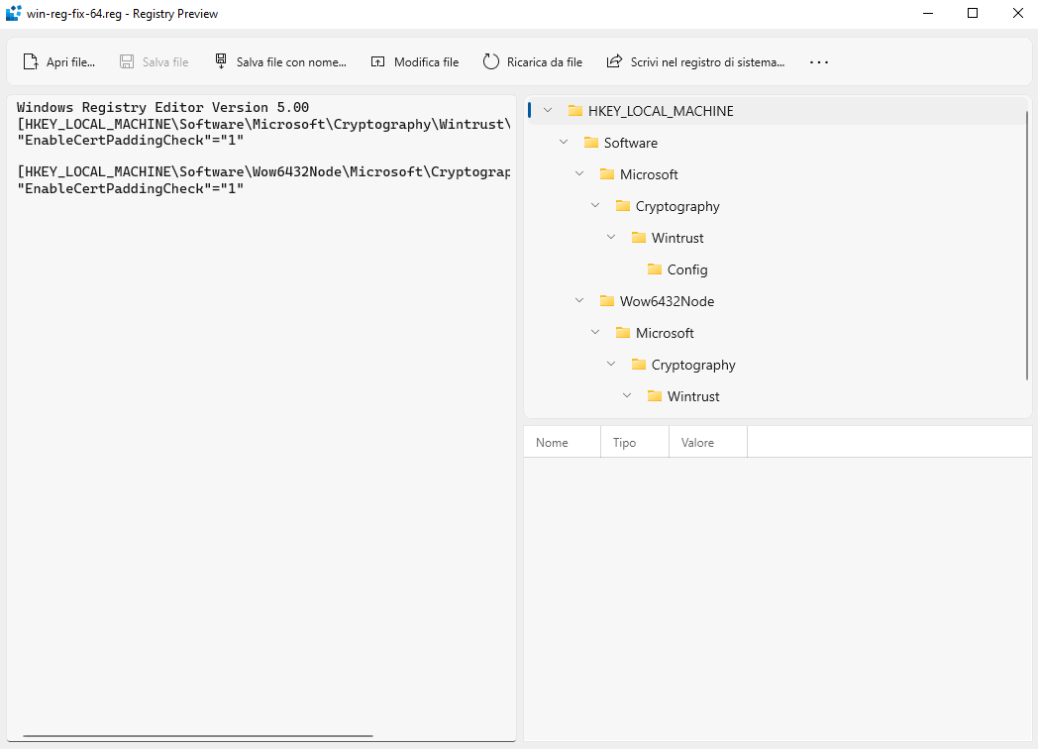Image resolution: width=1038 pixels, height=749 pixels.
Task: Click the Modifica file icon
Action: 378,61
